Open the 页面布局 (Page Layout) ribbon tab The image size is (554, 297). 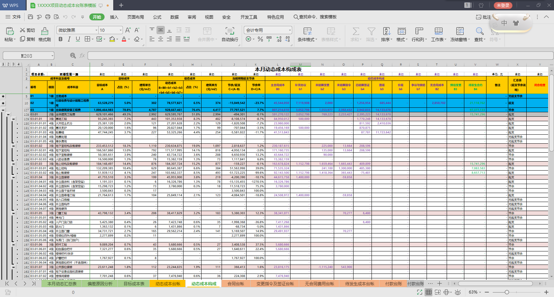[x=135, y=17]
